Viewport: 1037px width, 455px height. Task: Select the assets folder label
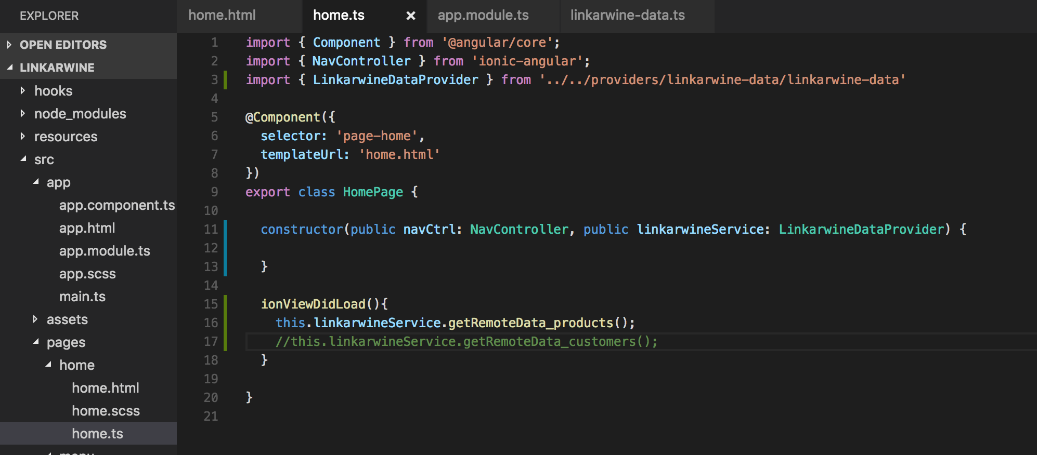pos(67,319)
